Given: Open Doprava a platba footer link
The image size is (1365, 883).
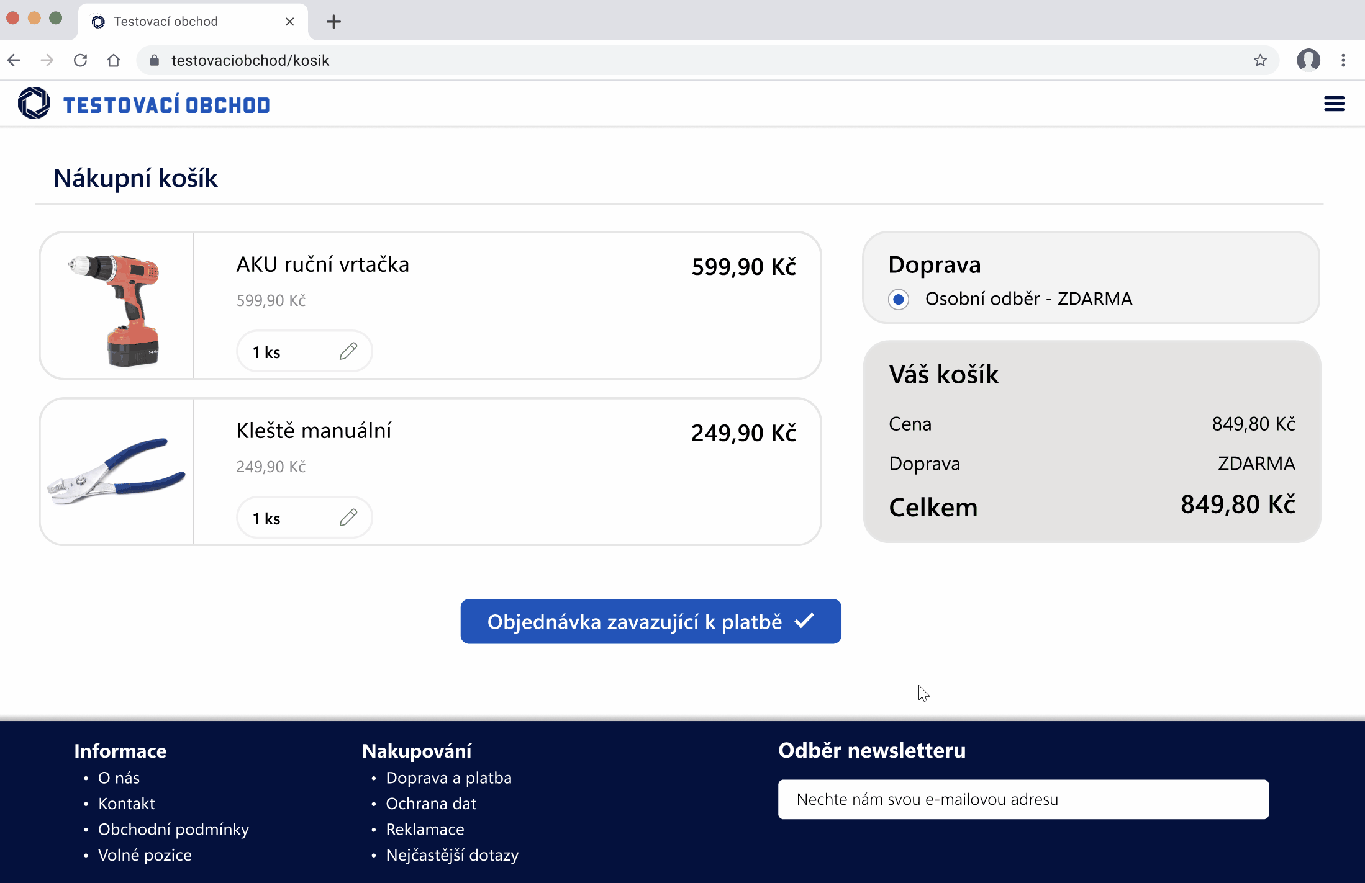Looking at the screenshot, I should click(449, 778).
